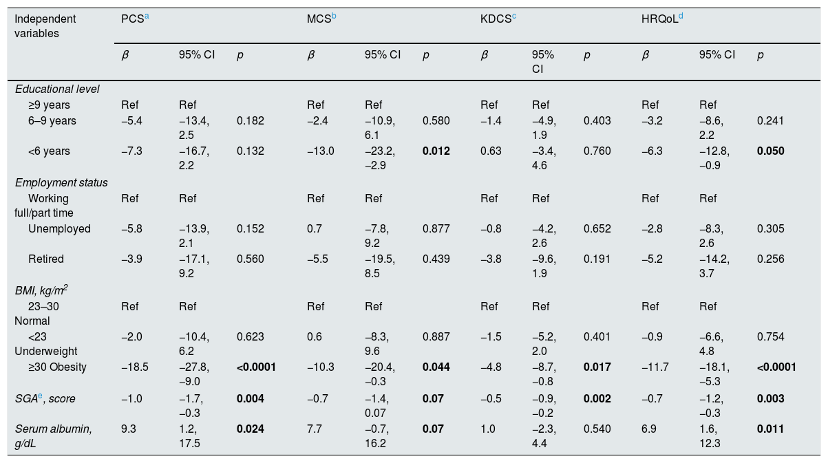Select the 'Independent variables' column header
The height and width of the screenshot is (463, 828).
(x=45, y=25)
